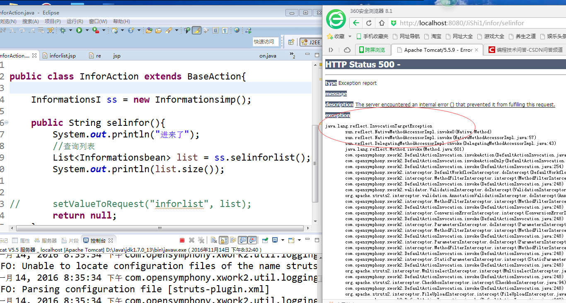
Task: Toggle Show Console on standard output change
Action: [243, 240]
